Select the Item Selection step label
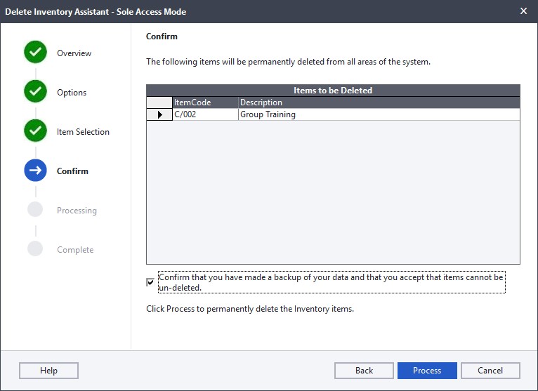Image resolution: width=538 pixels, height=391 pixels. click(x=83, y=132)
